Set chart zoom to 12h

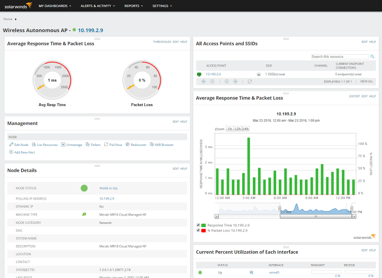(x=237, y=128)
